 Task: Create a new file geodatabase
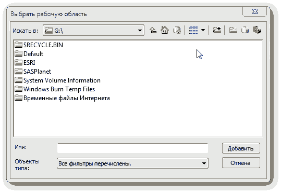[245, 30]
